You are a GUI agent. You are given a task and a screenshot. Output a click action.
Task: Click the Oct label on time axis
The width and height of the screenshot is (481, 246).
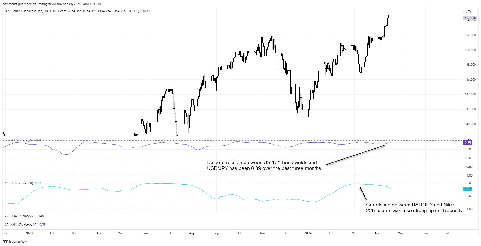click(239, 233)
